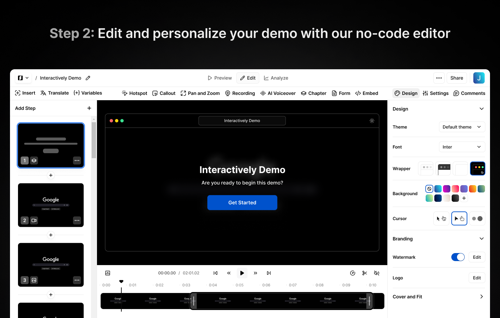Open step 1 three-dots menu
This screenshot has width=500, height=318.
[77, 160]
